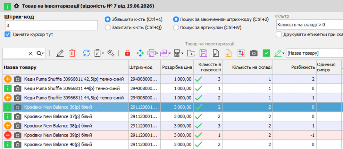Click the 'Одиниця виміру' column header
343x149 pixels.
click(x=329, y=67)
